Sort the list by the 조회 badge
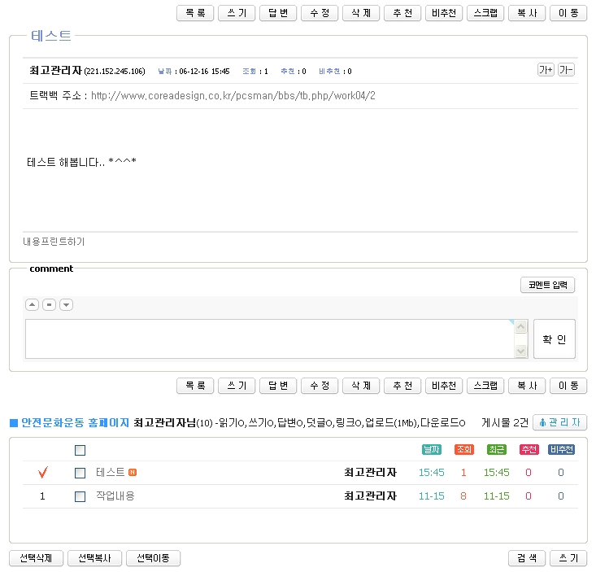 coord(463,450)
